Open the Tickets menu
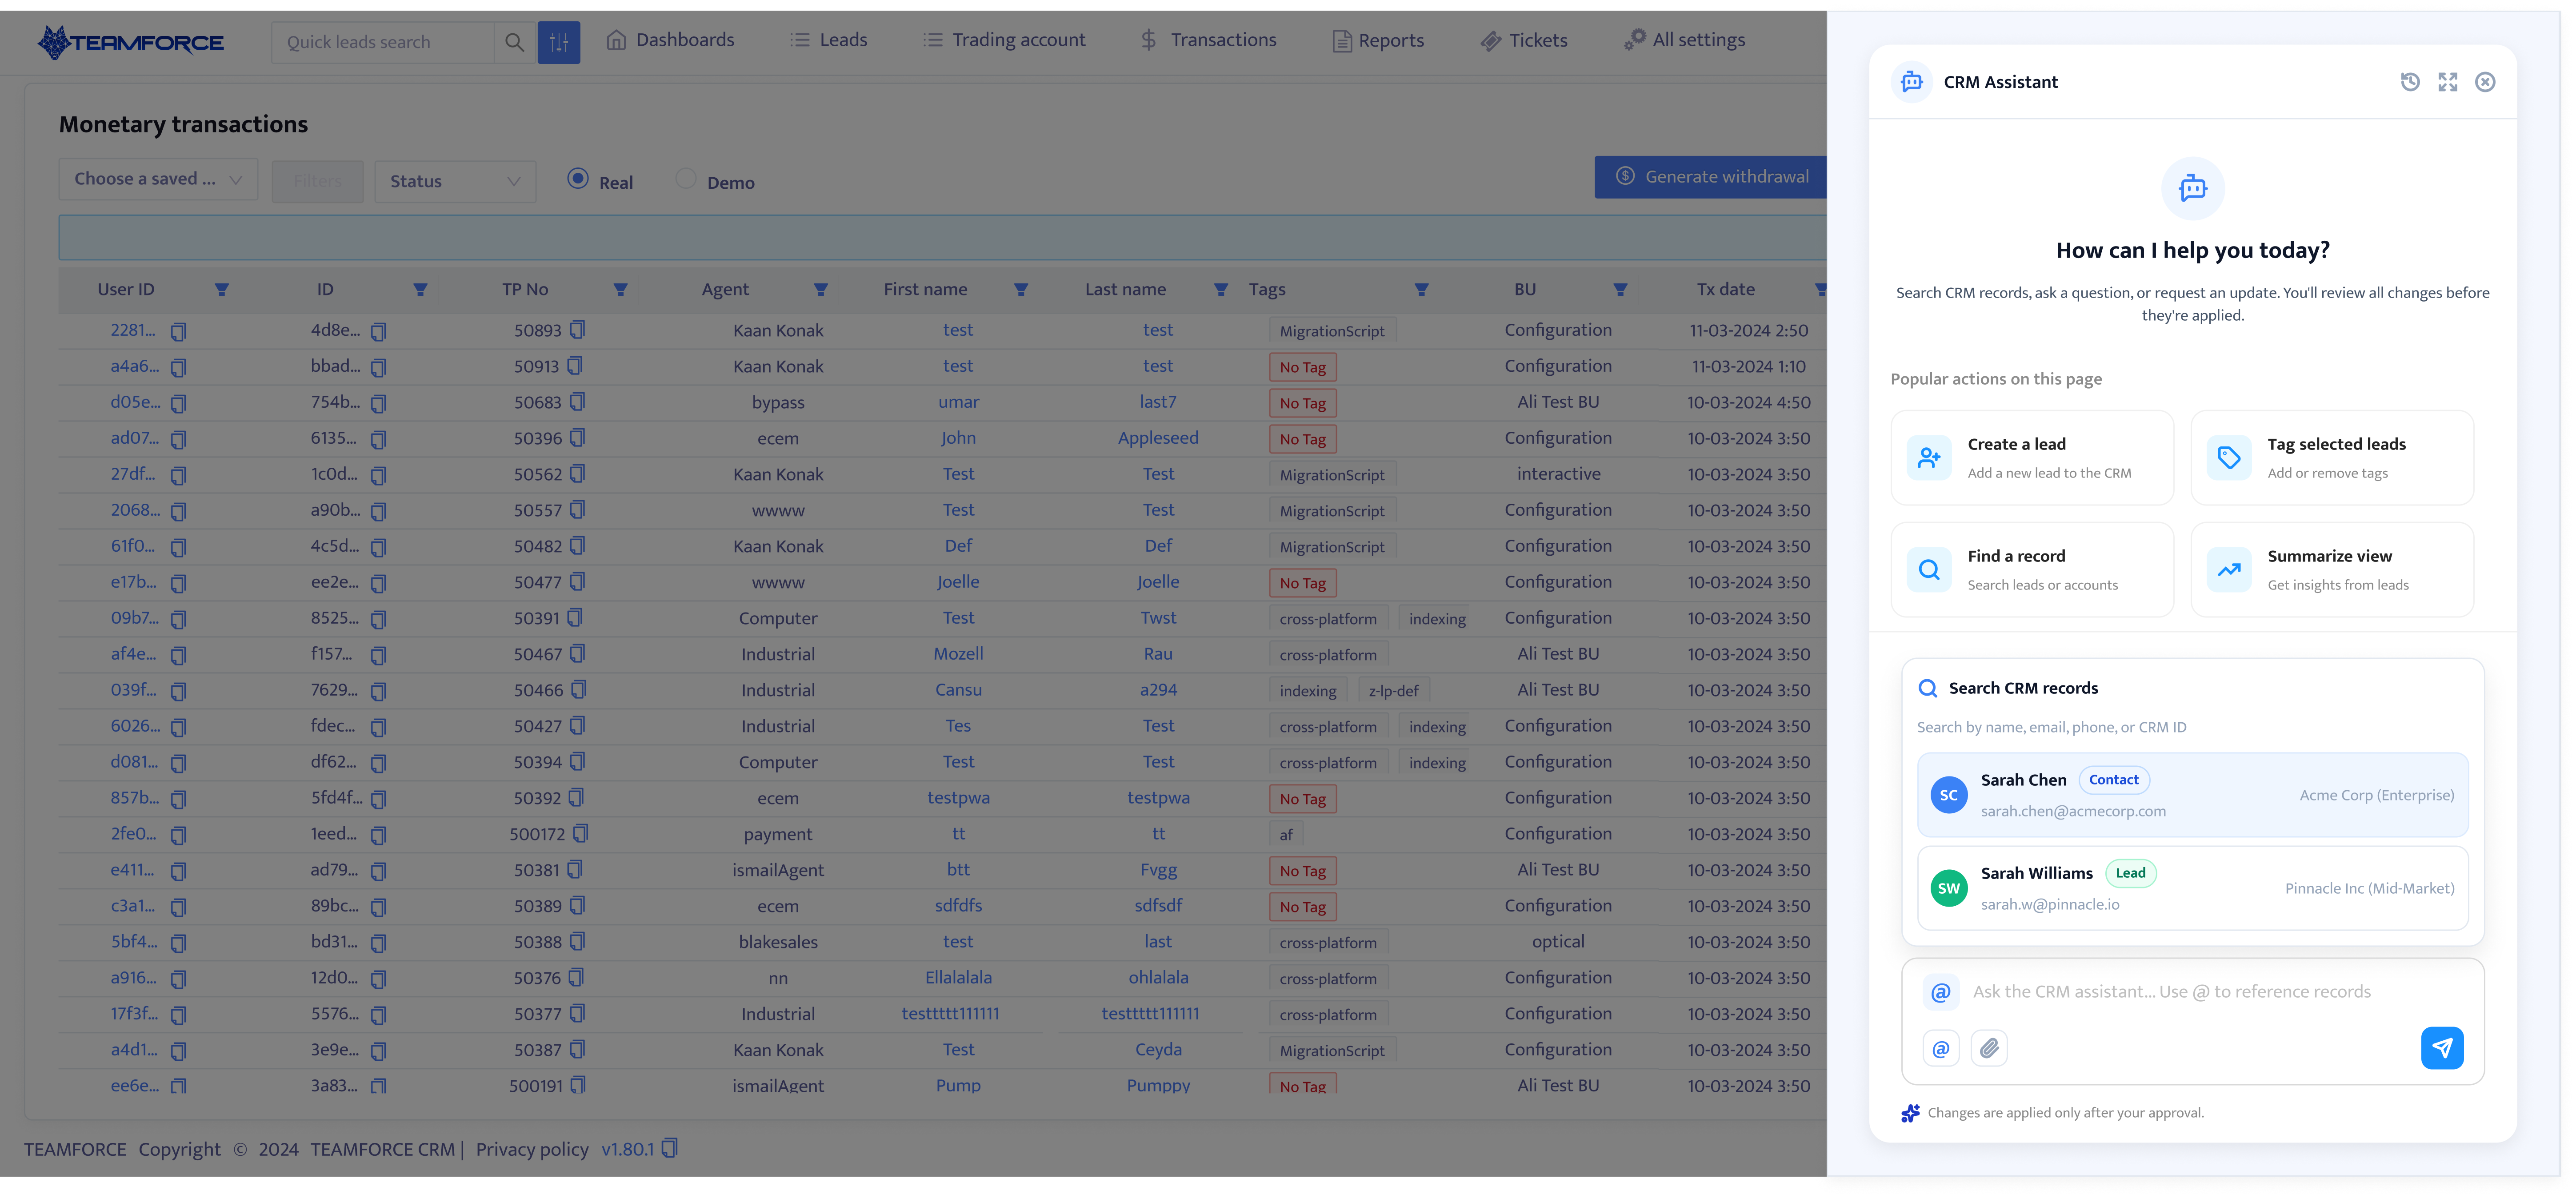The width and height of the screenshot is (2576, 1198). (1523, 41)
